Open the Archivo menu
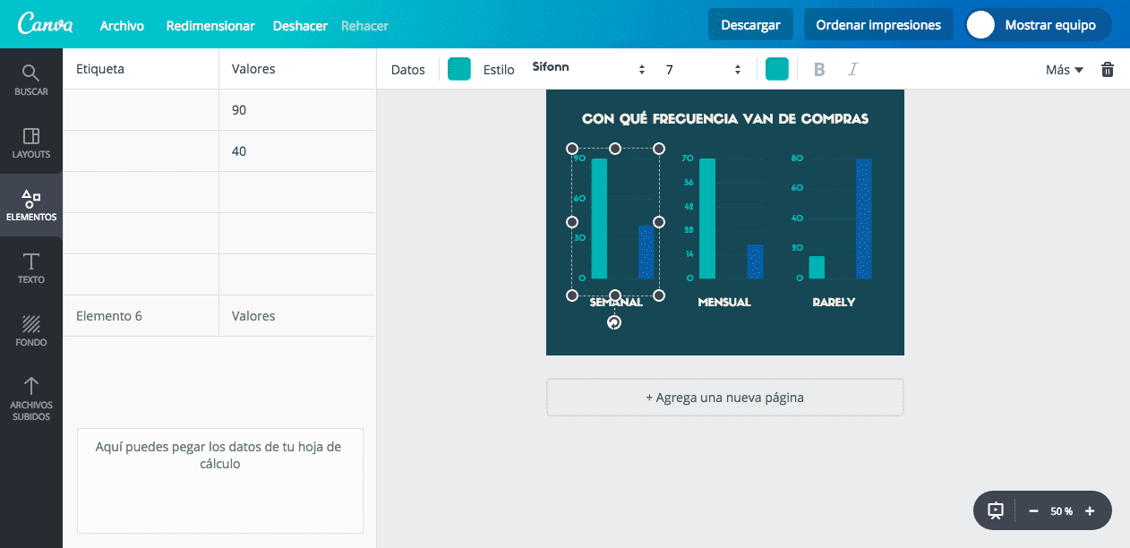The height and width of the screenshot is (548, 1130). (122, 25)
